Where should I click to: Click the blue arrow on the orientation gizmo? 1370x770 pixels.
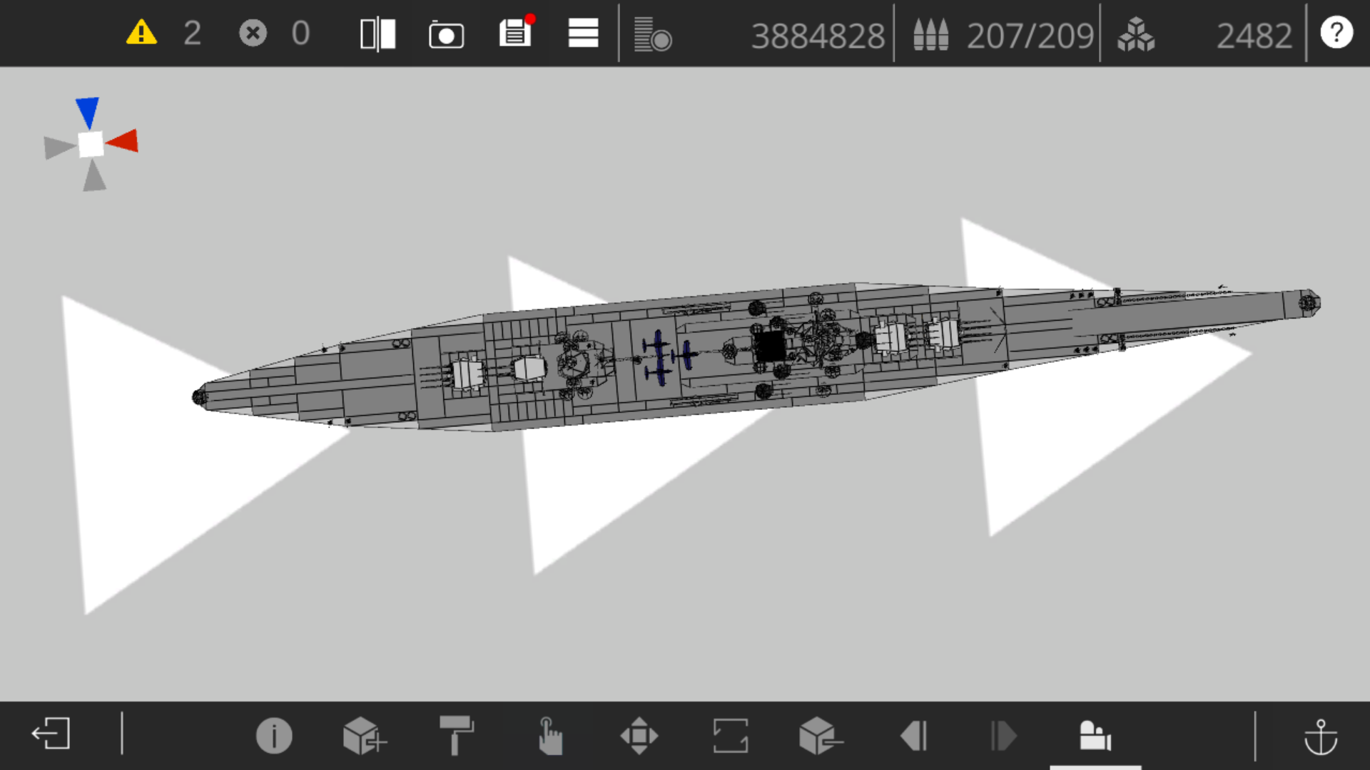click(x=88, y=113)
